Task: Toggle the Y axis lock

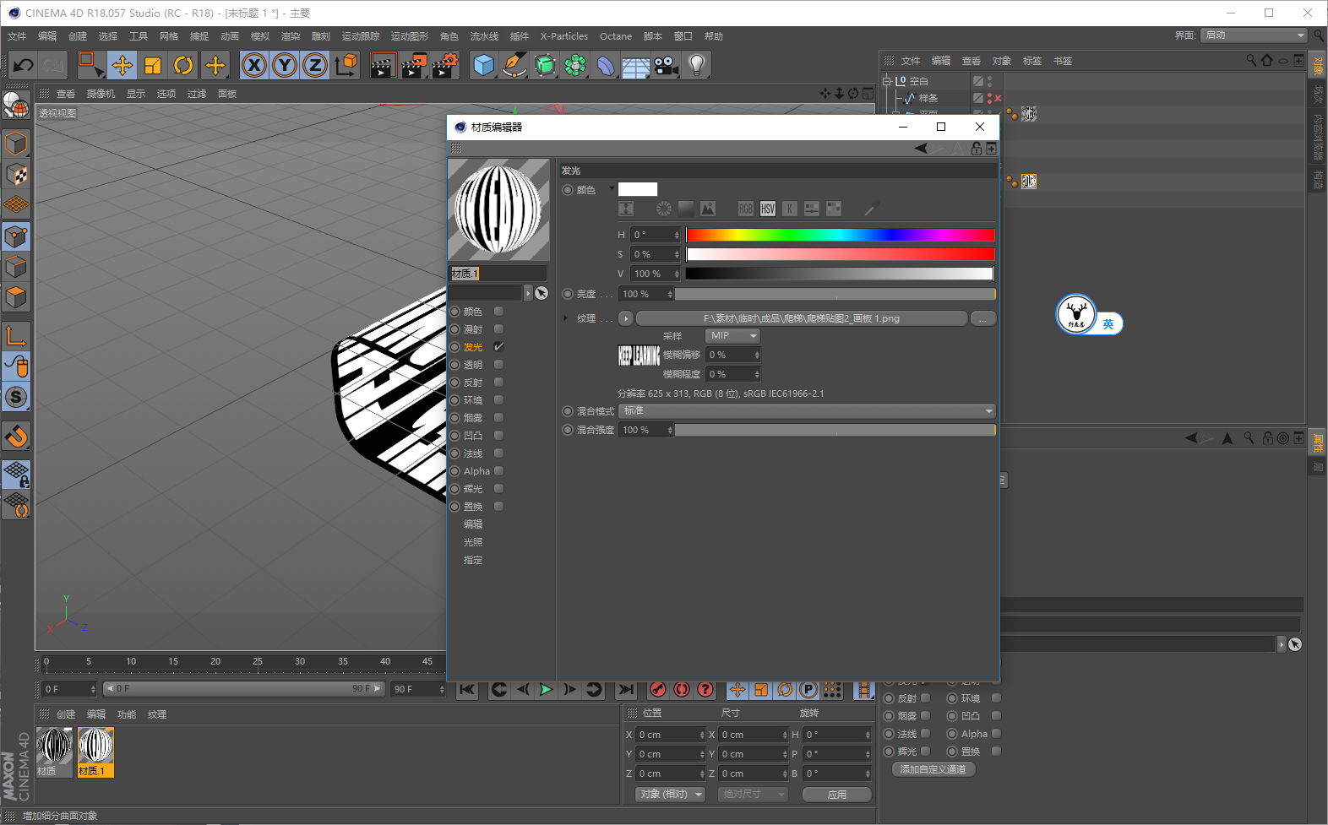Action: click(285, 65)
